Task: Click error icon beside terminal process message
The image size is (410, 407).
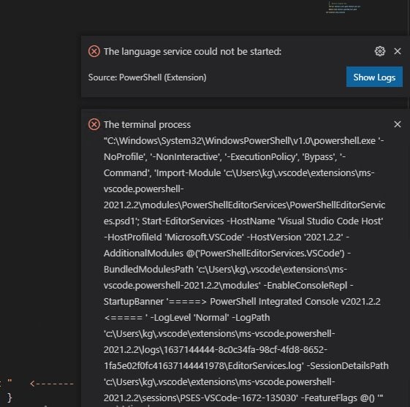Action: 94,124
